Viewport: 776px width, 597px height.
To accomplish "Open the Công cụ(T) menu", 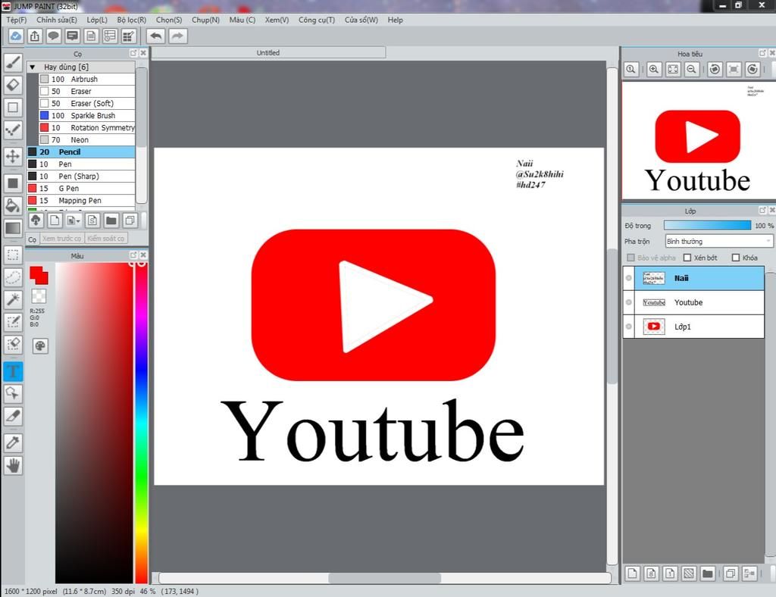I will 317,20.
